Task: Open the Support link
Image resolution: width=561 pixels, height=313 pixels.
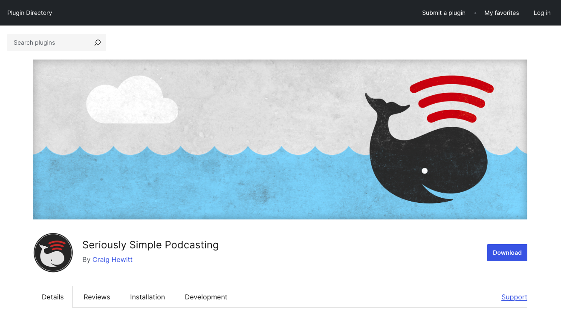Action: pos(514,297)
